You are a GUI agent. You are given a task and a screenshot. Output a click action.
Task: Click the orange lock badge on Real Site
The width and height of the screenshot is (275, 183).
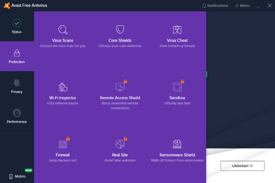click(x=125, y=139)
